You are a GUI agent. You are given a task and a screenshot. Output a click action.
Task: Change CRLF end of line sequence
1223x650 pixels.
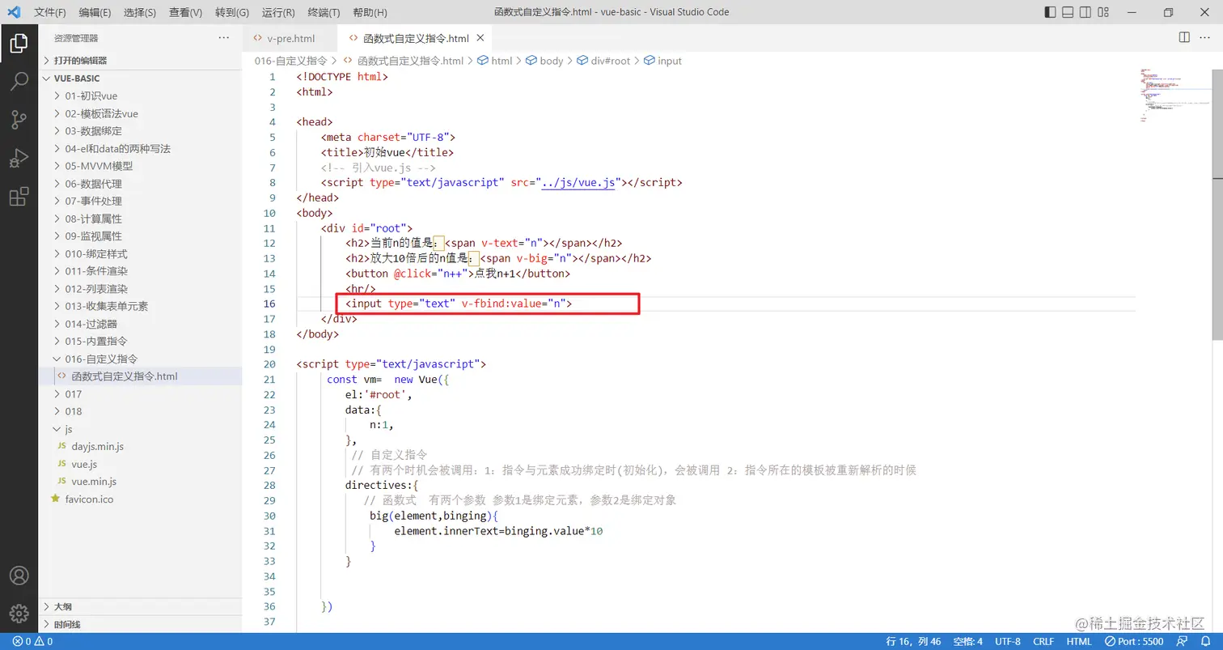[1043, 641]
